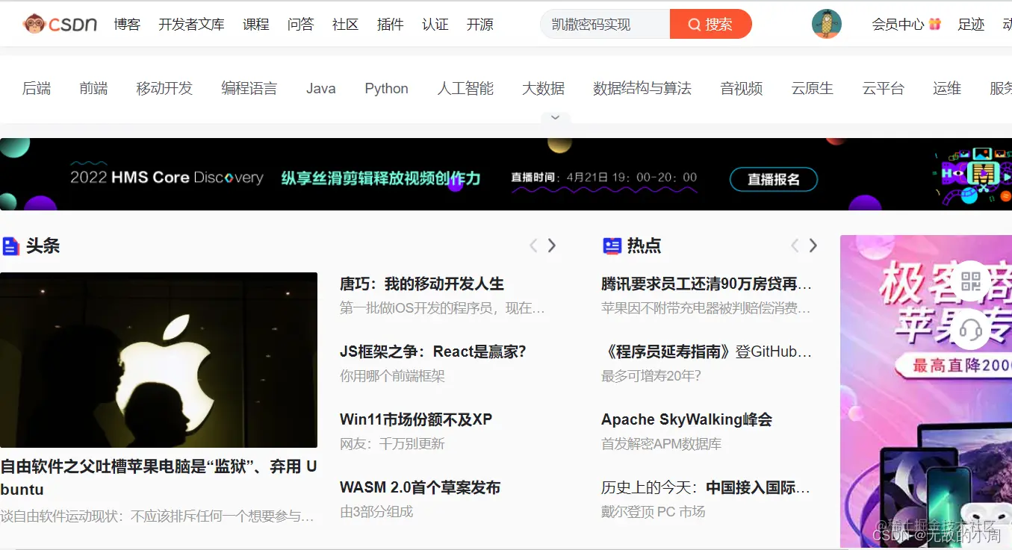Go to next 热点 page arrow

[813, 246]
